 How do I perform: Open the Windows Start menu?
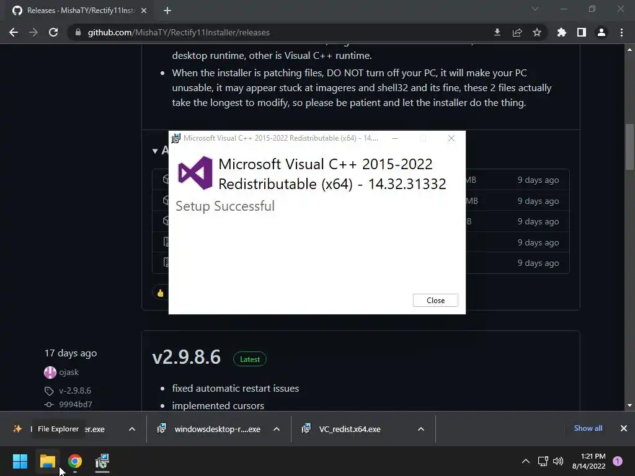[x=20, y=461]
